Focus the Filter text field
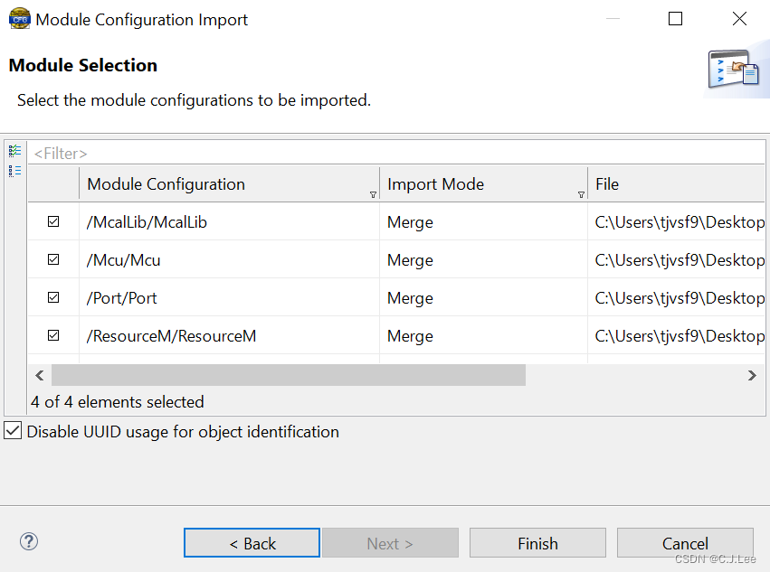Screen dimensions: 770x572 (x=396, y=154)
